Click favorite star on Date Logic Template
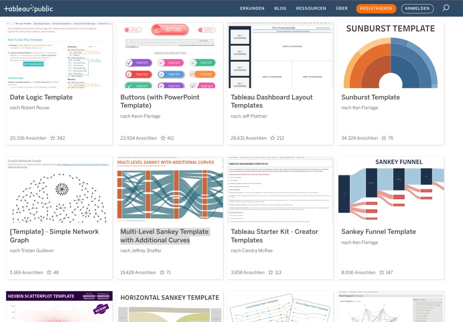The height and width of the screenshot is (322, 463). click(x=52, y=138)
